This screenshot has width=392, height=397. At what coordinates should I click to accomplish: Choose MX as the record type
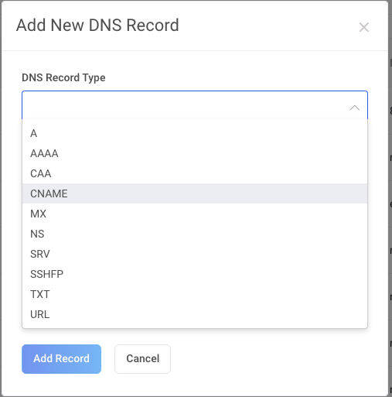pos(195,214)
